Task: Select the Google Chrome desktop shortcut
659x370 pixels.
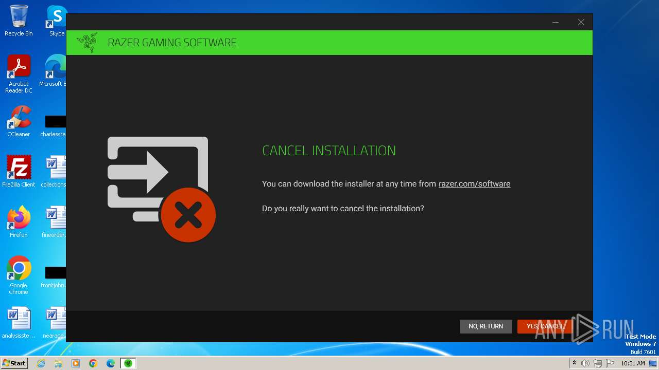Action: click(19, 276)
